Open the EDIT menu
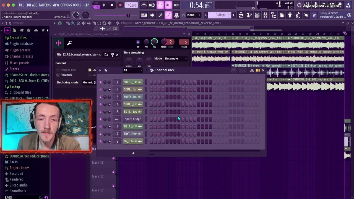 tap(28, 5)
